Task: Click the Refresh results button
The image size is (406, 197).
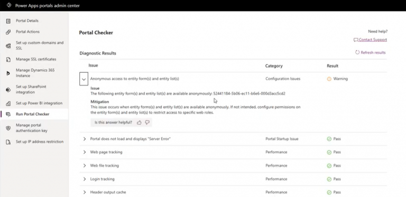Action: [370, 52]
